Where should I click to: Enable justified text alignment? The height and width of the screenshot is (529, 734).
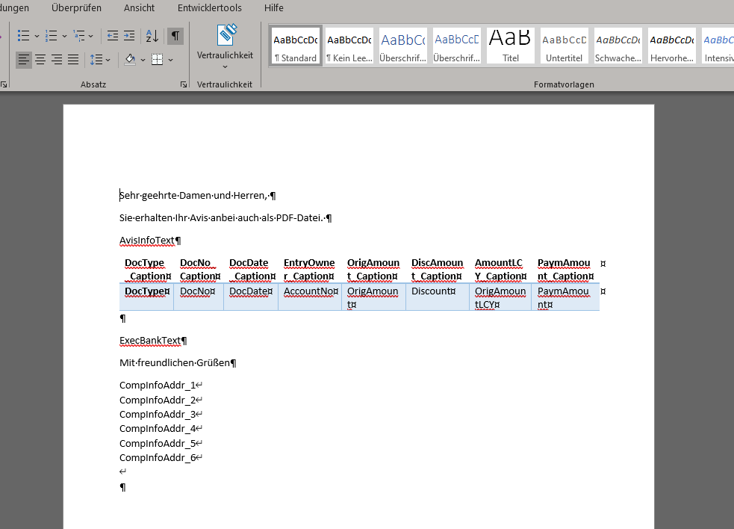pos(72,60)
